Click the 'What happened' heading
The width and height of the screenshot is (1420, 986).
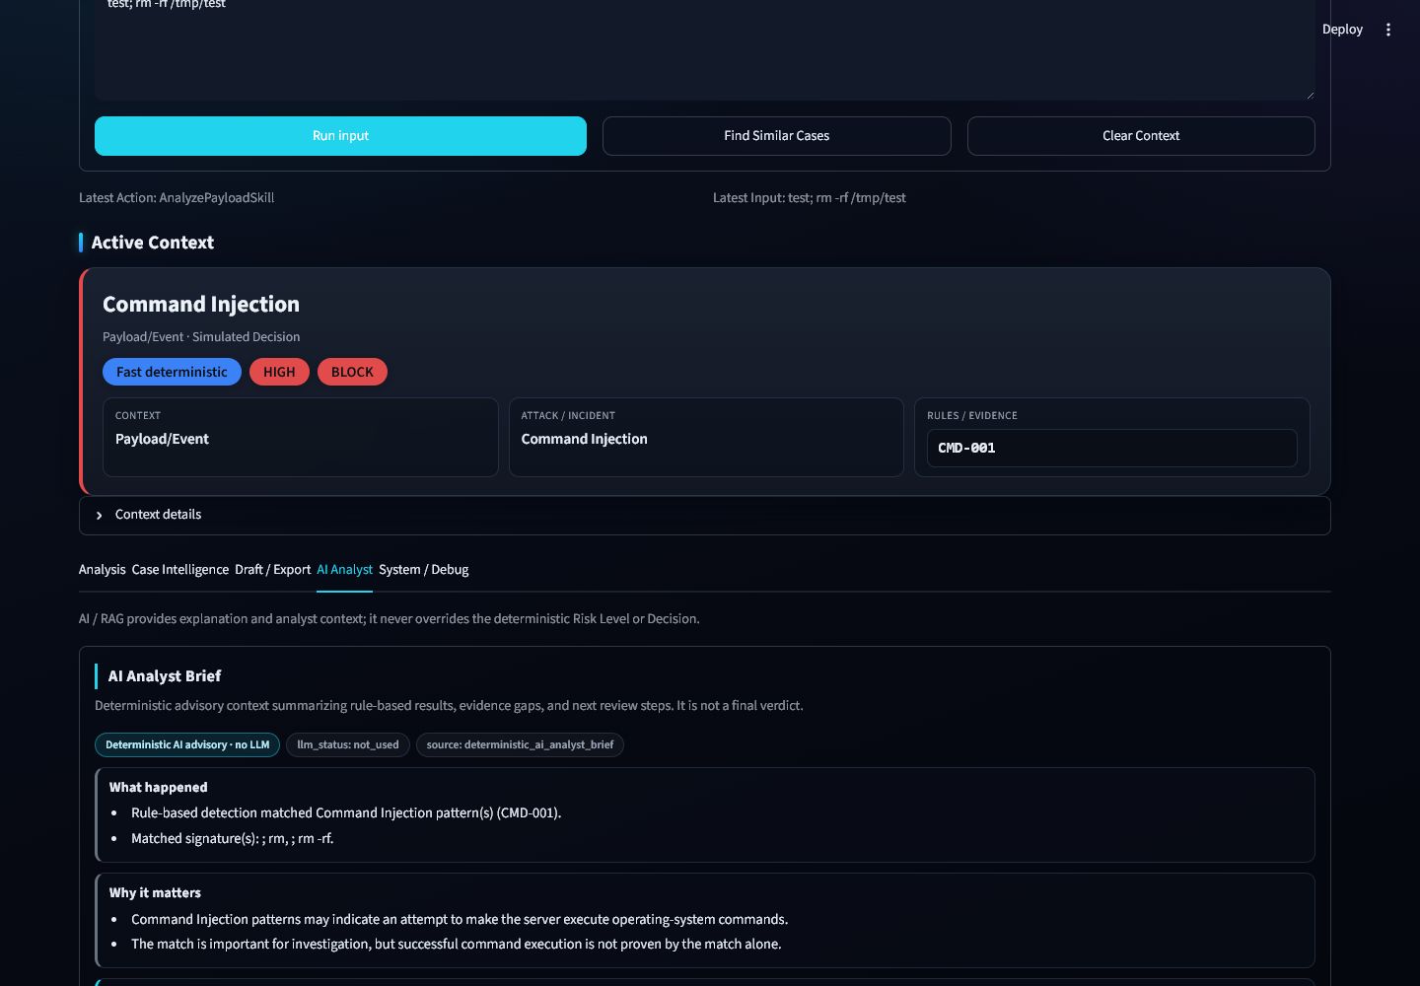pos(158,788)
